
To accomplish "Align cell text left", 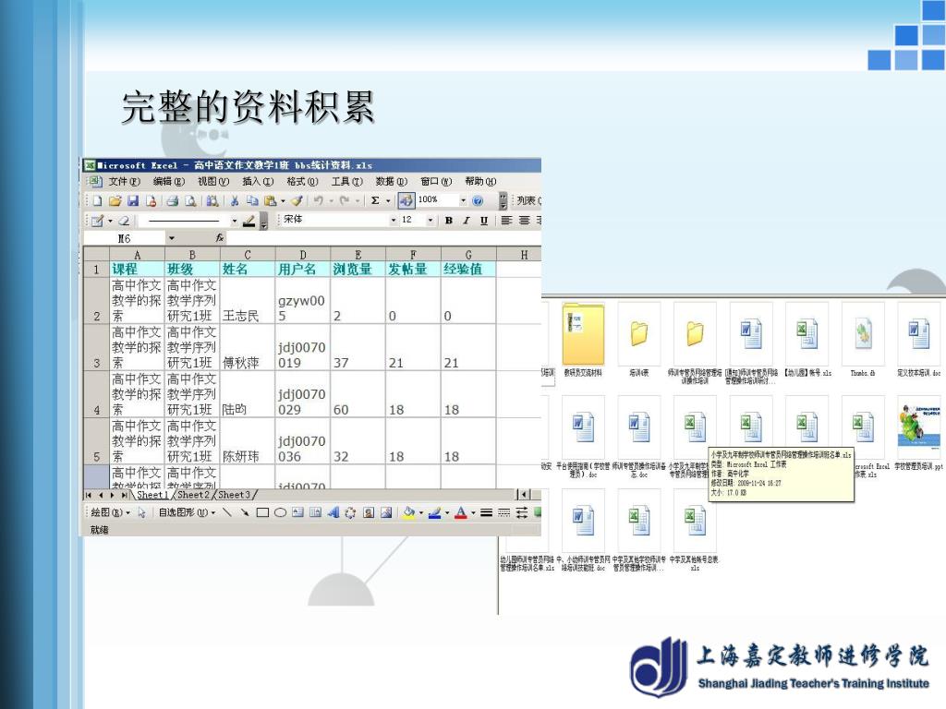I will click(507, 221).
